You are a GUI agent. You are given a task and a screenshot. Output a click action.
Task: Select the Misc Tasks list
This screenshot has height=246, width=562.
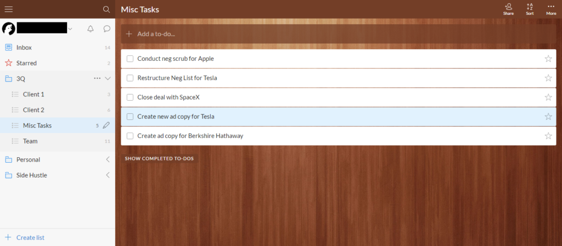(57, 125)
